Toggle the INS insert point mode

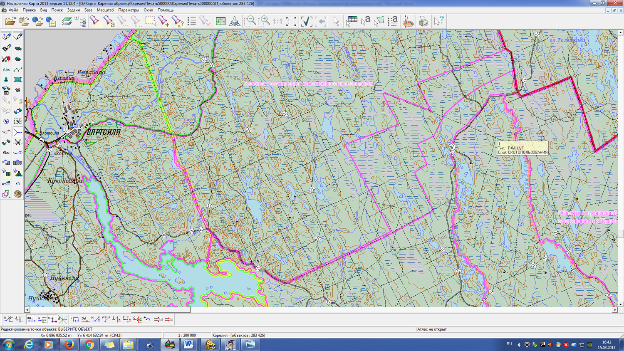31,319
